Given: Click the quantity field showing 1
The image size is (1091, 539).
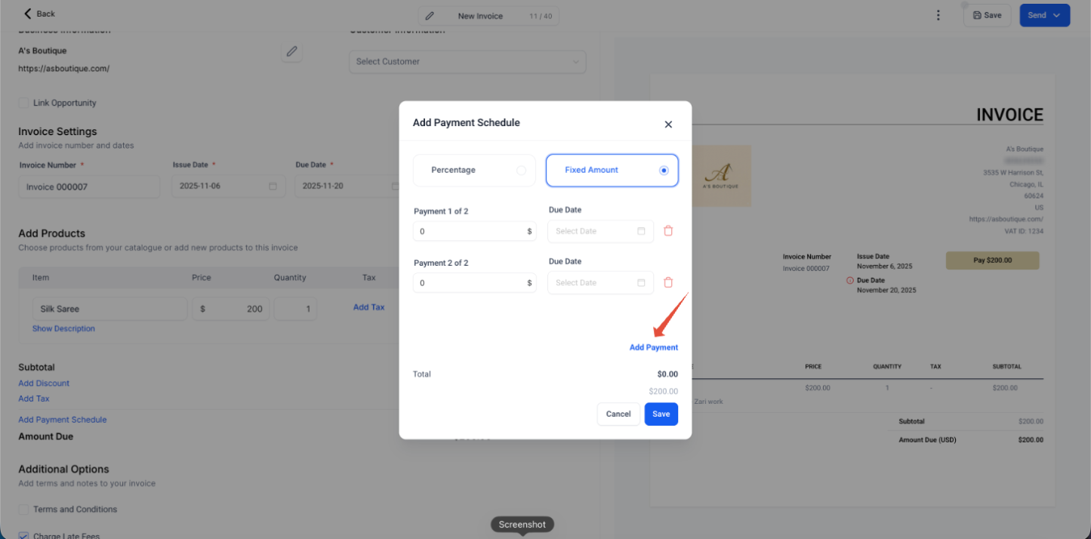Looking at the screenshot, I should pos(295,309).
